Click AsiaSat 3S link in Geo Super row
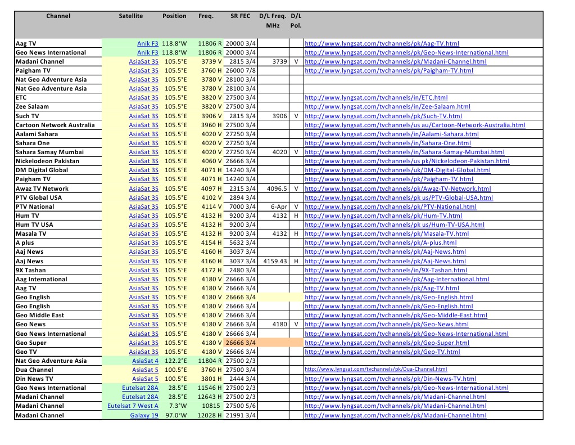The image size is (575, 445). point(143,343)
